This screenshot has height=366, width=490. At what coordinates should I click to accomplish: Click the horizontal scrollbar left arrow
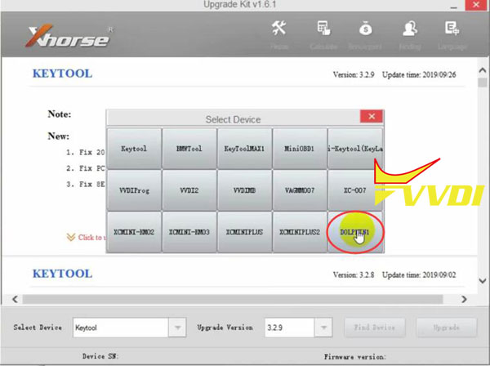tap(15, 300)
